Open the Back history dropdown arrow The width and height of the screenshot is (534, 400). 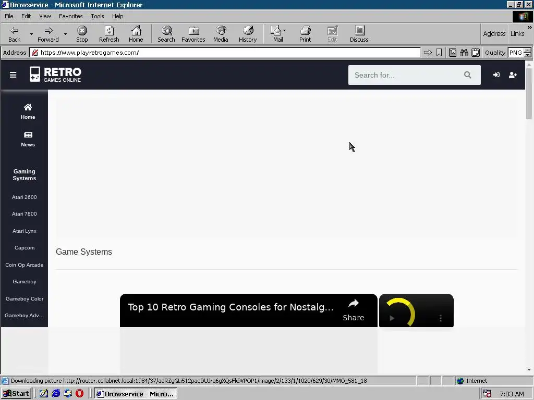click(31, 34)
